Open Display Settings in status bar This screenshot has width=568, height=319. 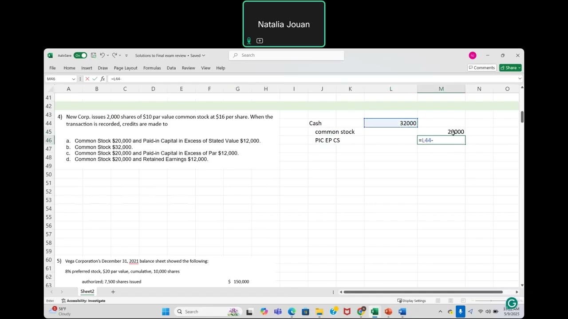(411, 301)
